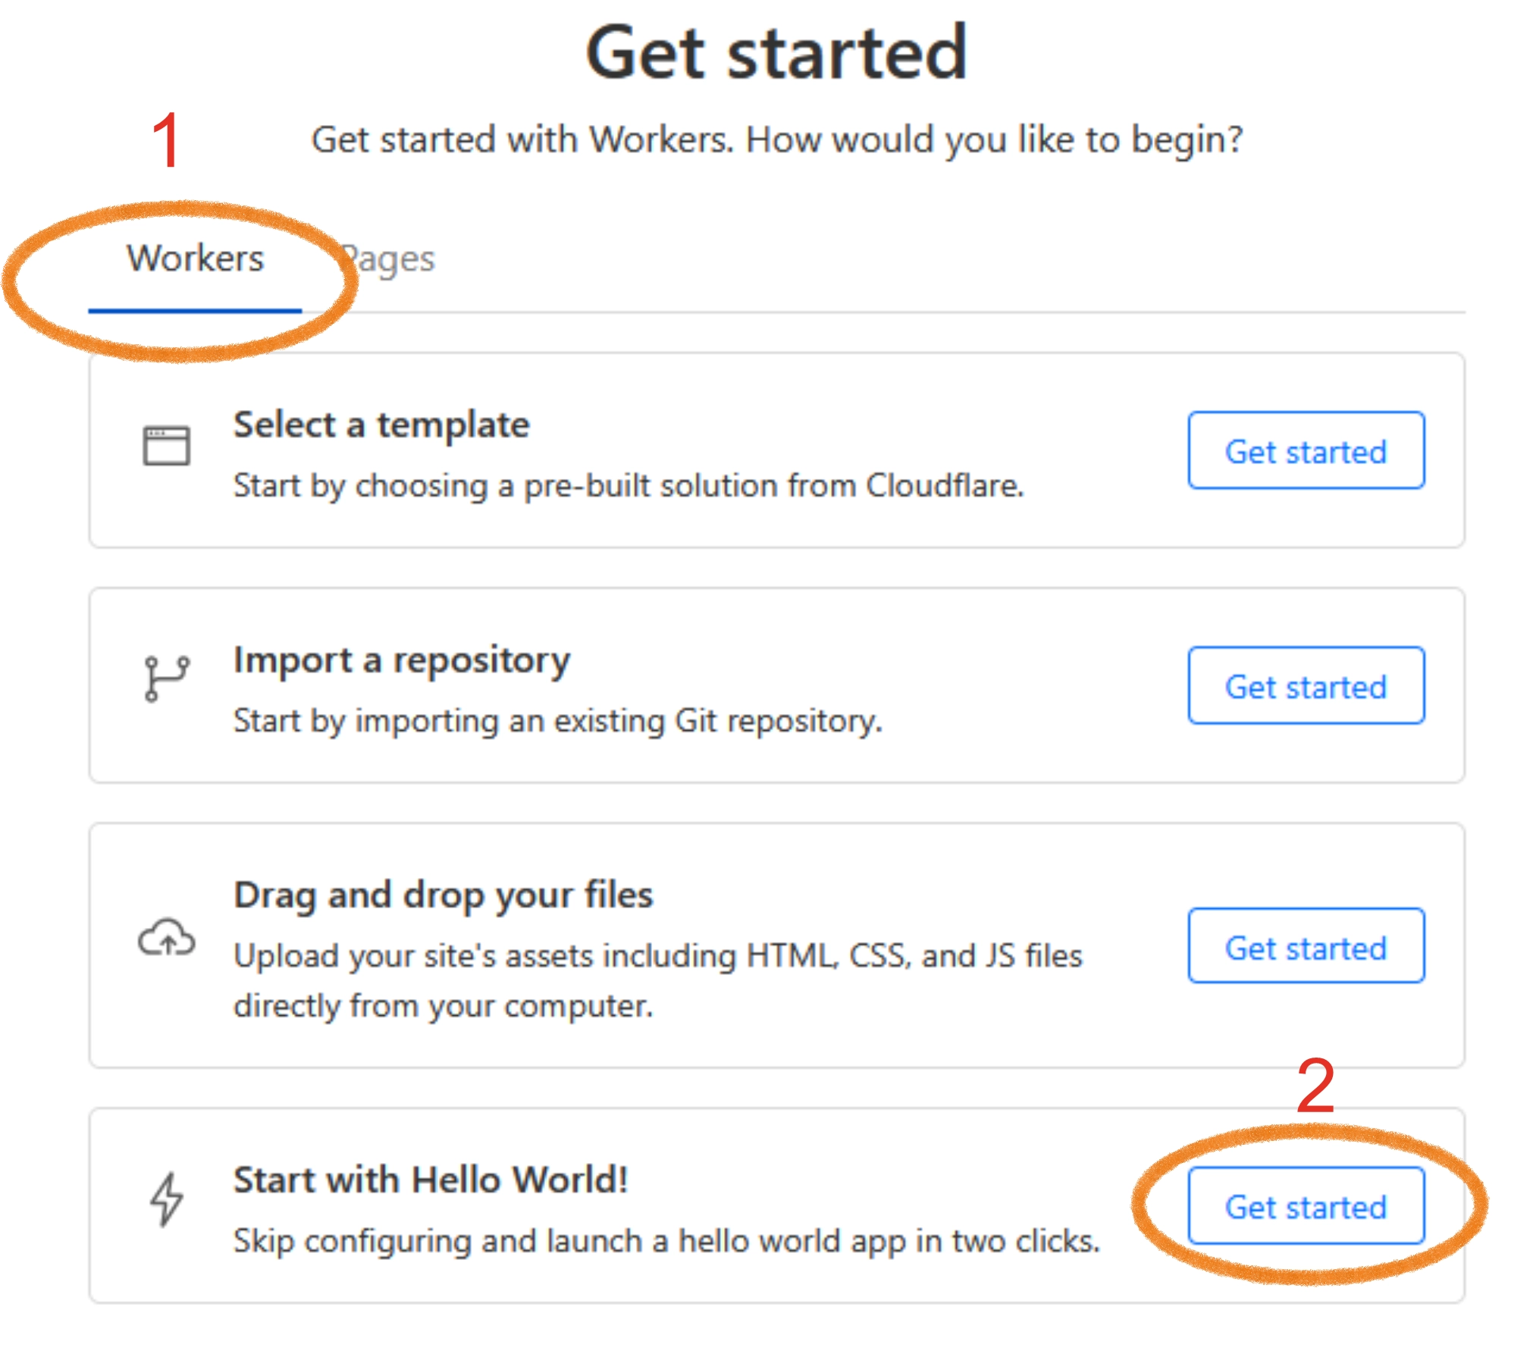Click the 'Start with Hello World!' heading
Screen dimensions: 1530x1354
430,1180
